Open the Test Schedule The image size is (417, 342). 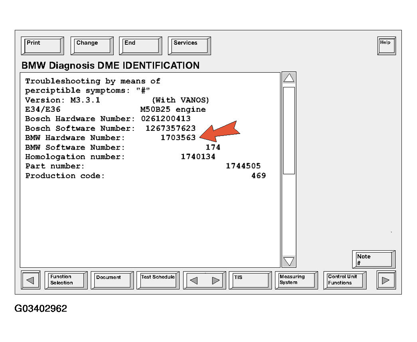pos(158,280)
